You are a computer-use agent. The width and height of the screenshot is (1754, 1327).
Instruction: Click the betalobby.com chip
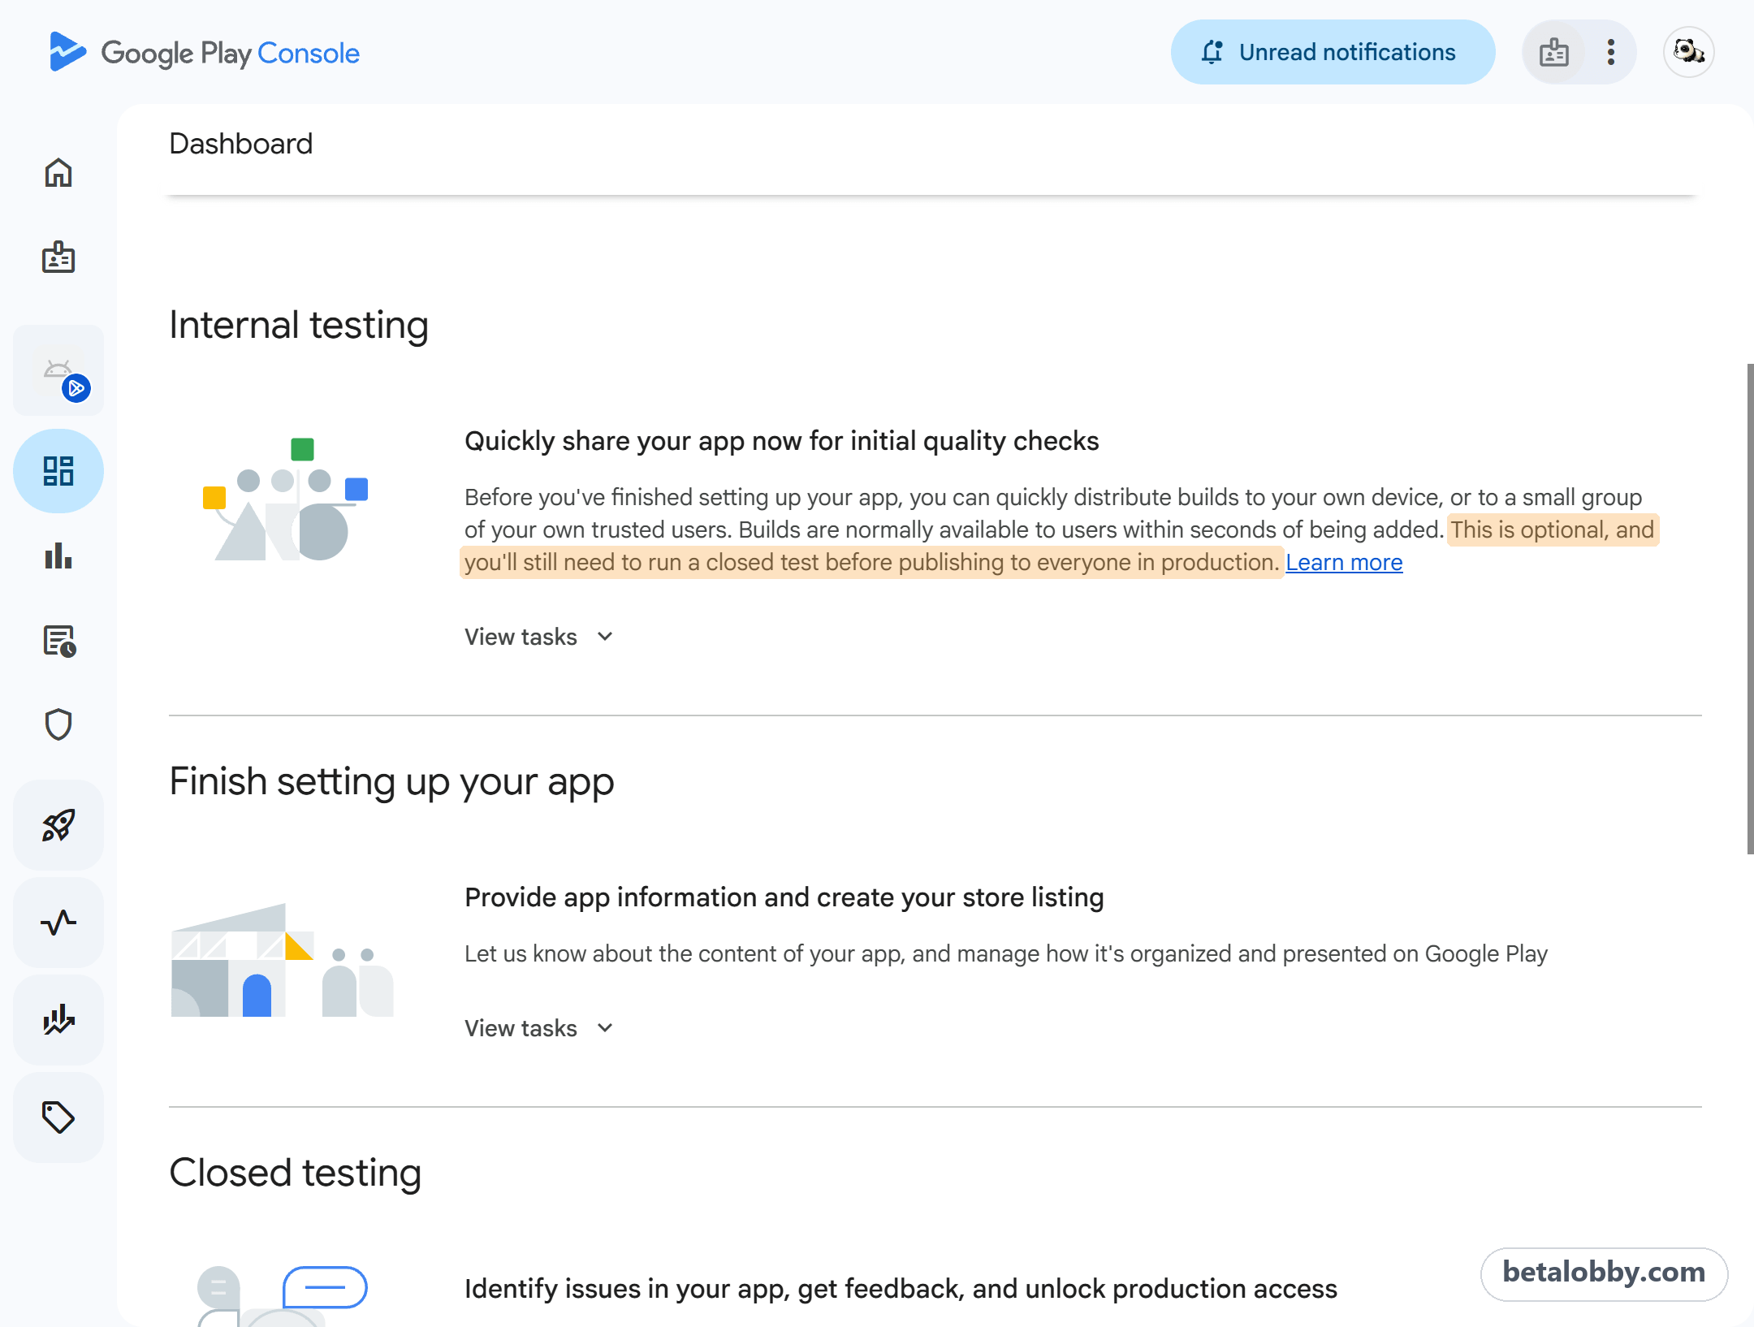click(x=1604, y=1273)
